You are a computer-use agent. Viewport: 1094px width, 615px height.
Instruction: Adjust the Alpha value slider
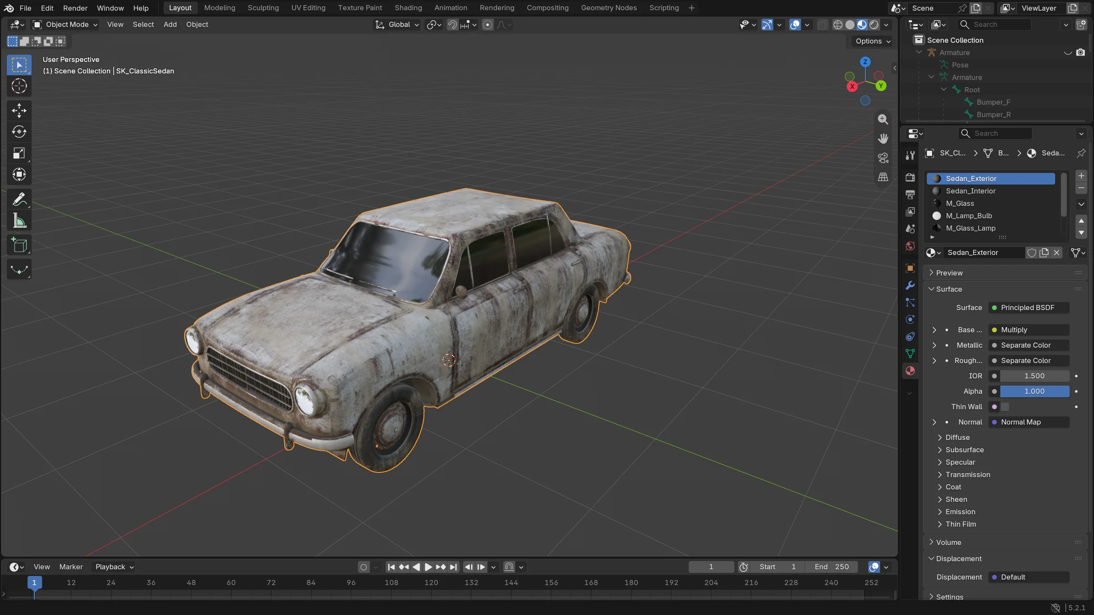tap(1034, 391)
